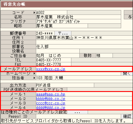Click the Peppol ID label
The width and height of the screenshot is (133, 124).
[x=18, y=116]
